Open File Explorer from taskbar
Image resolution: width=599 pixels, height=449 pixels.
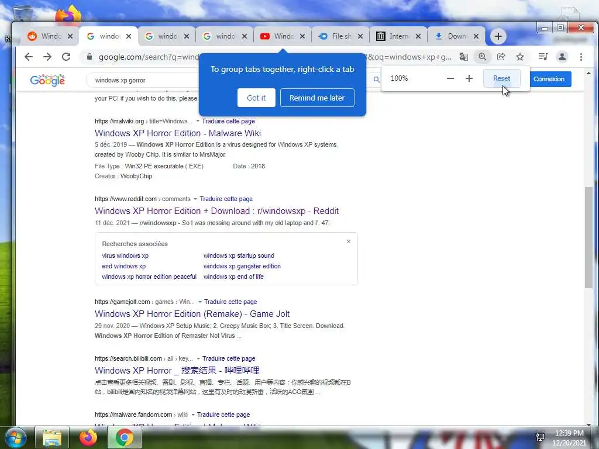click(x=52, y=437)
